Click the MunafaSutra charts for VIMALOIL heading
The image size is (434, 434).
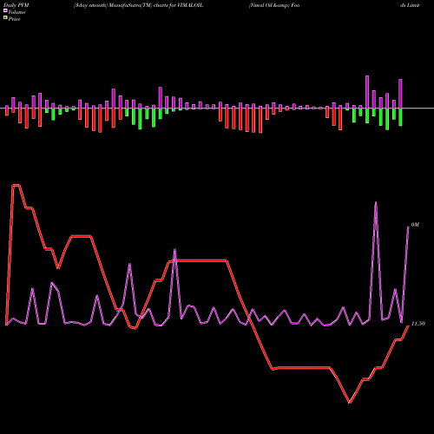[138, 5]
